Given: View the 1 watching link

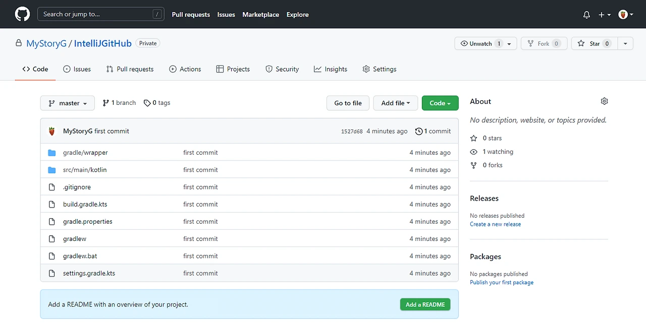Looking at the screenshot, I should click(492, 152).
